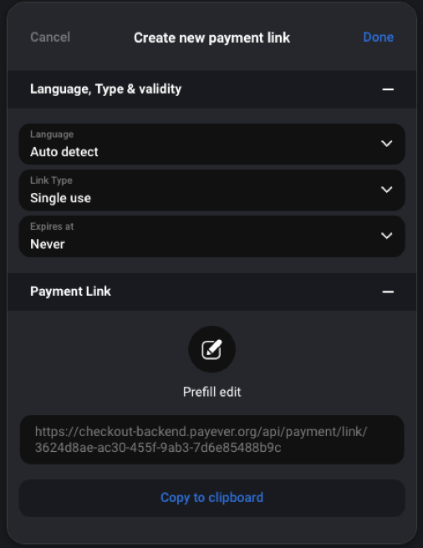423x548 pixels.
Task: Confirm with the Done button
Action: coord(378,37)
